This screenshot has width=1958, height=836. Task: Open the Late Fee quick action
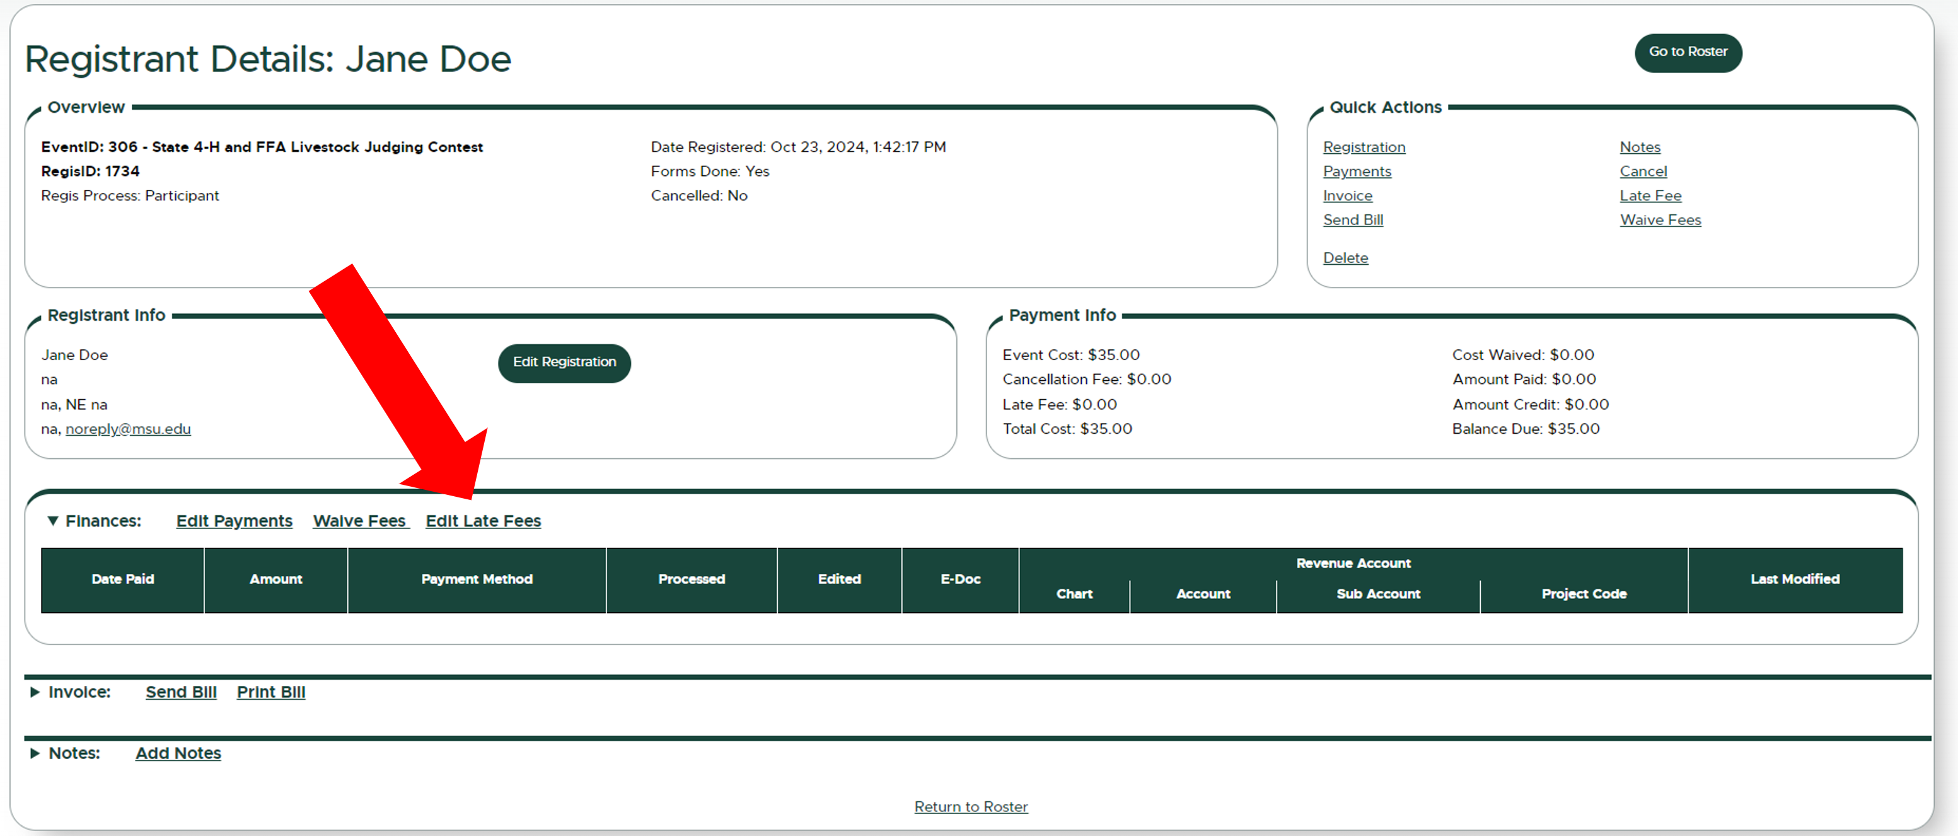click(x=1650, y=195)
